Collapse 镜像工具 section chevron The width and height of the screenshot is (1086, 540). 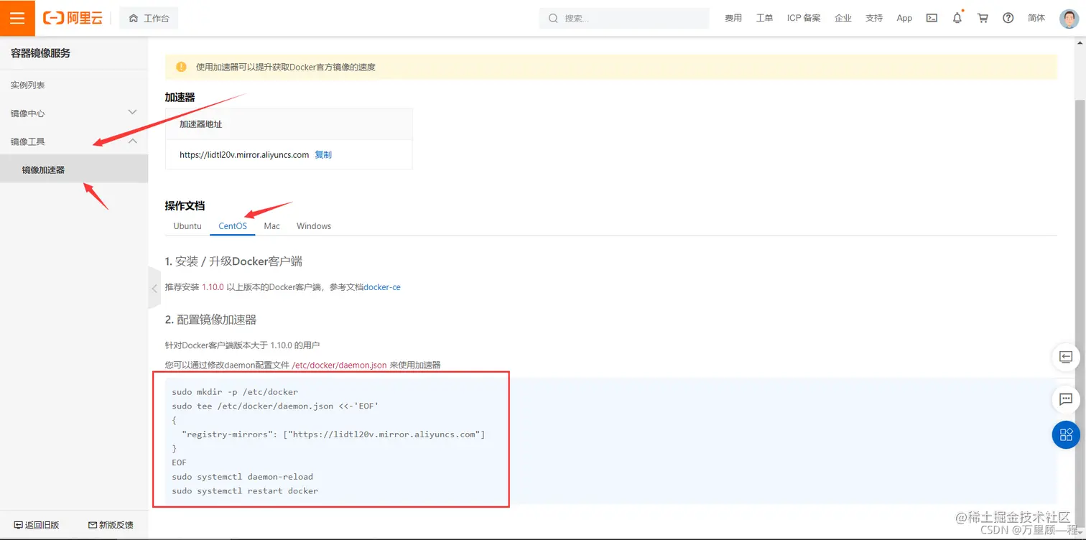pos(132,141)
